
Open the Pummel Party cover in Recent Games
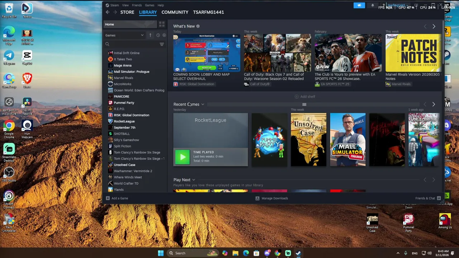pos(269,140)
